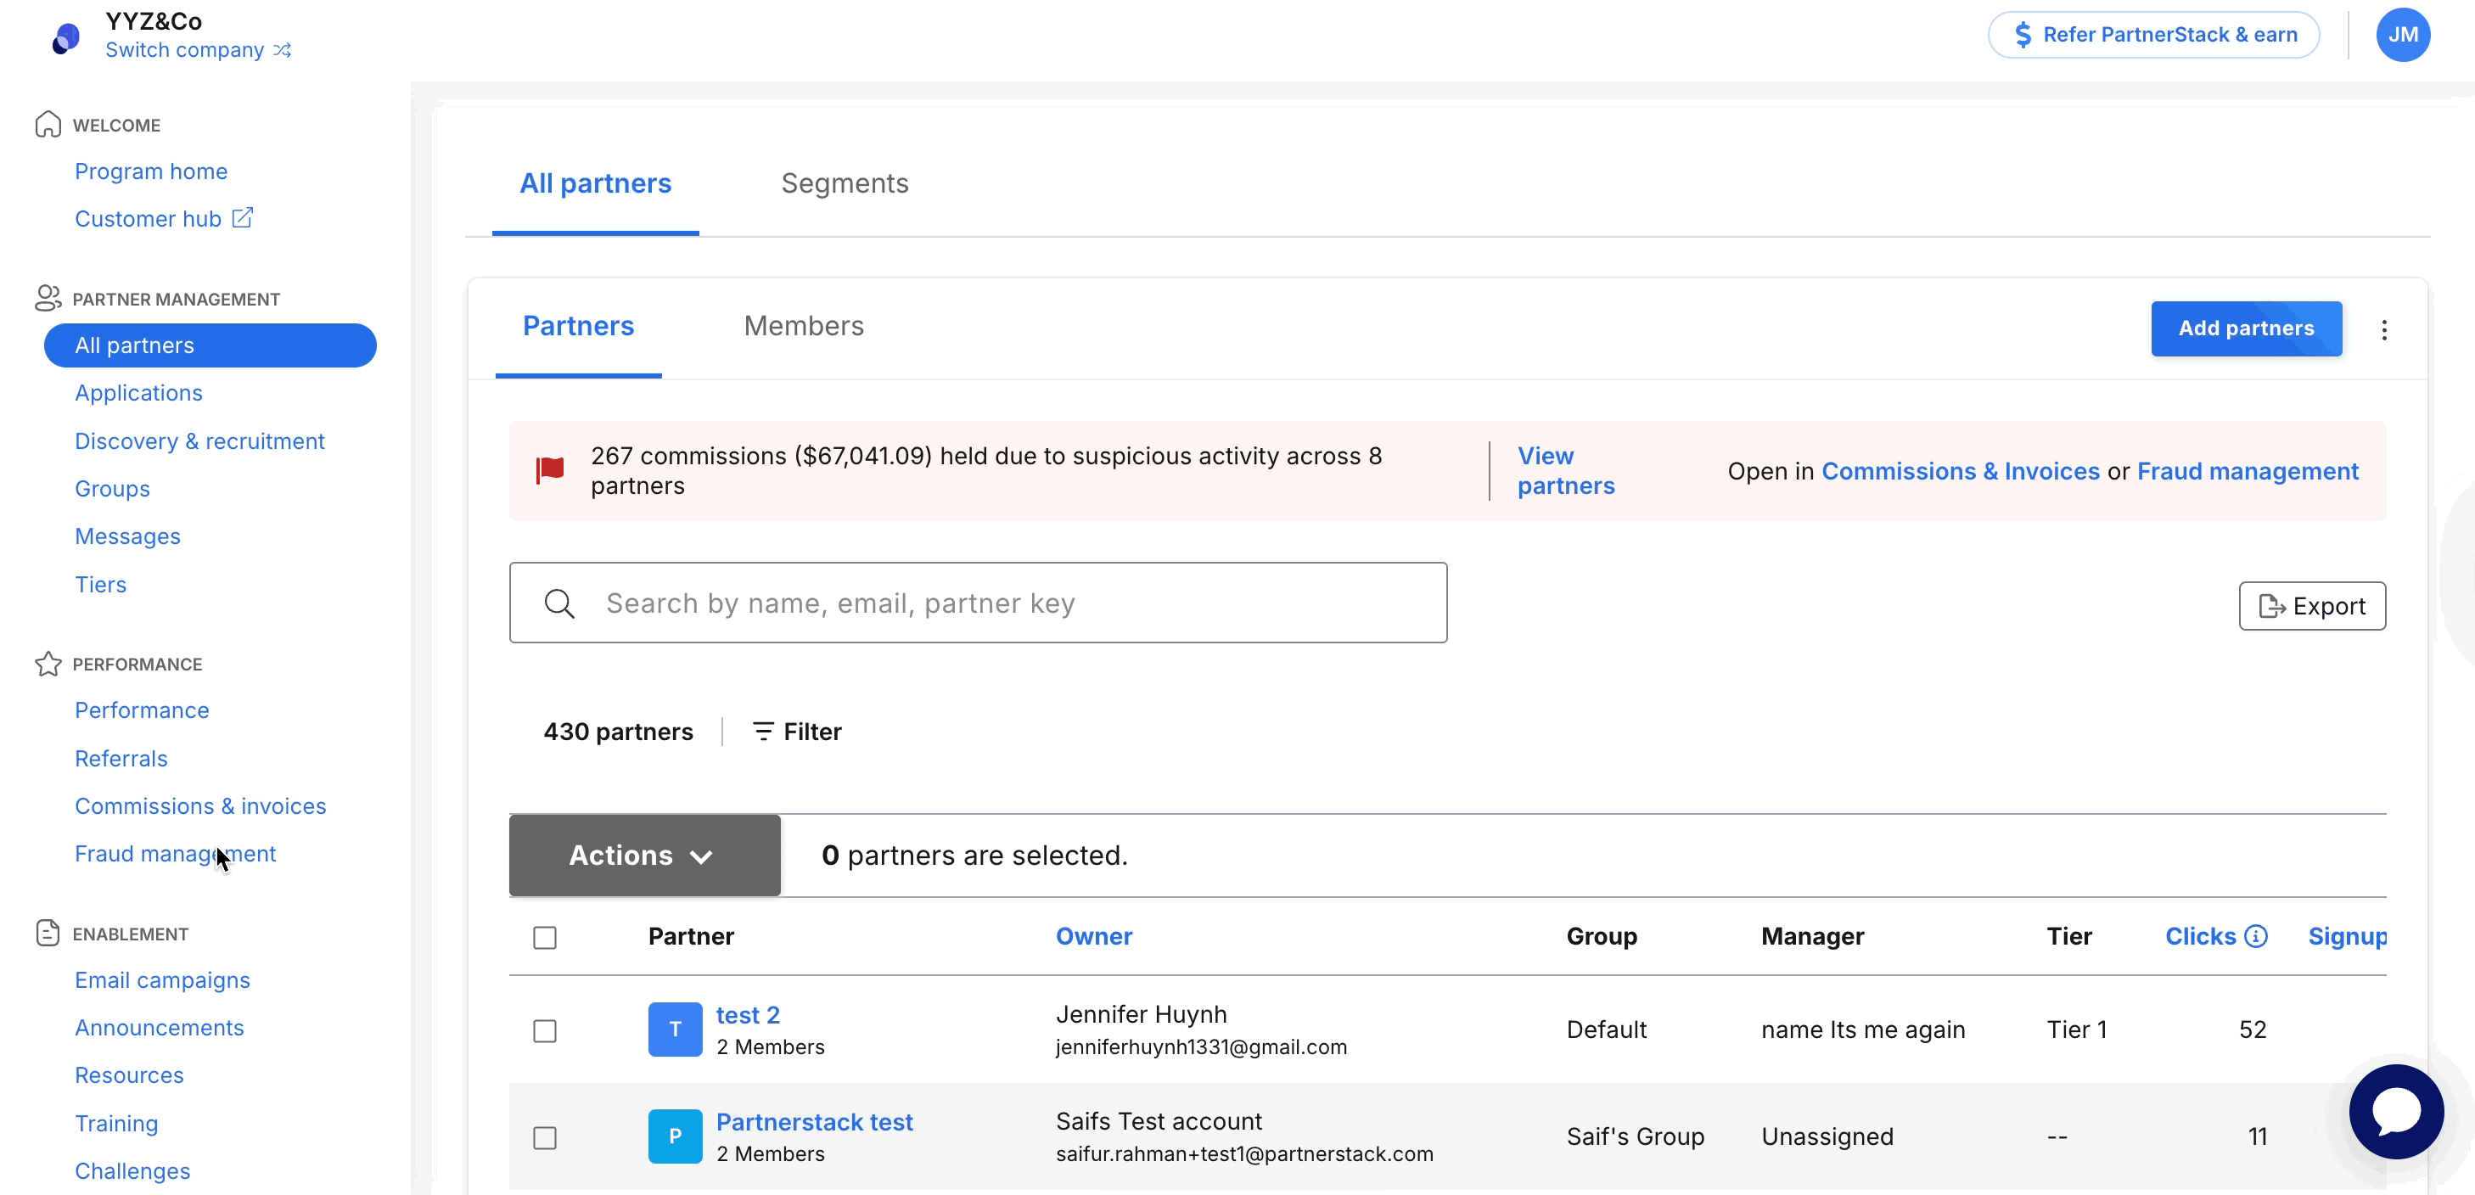Open Referrals in the sidebar
The height and width of the screenshot is (1195, 2475).
[x=121, y=758]
